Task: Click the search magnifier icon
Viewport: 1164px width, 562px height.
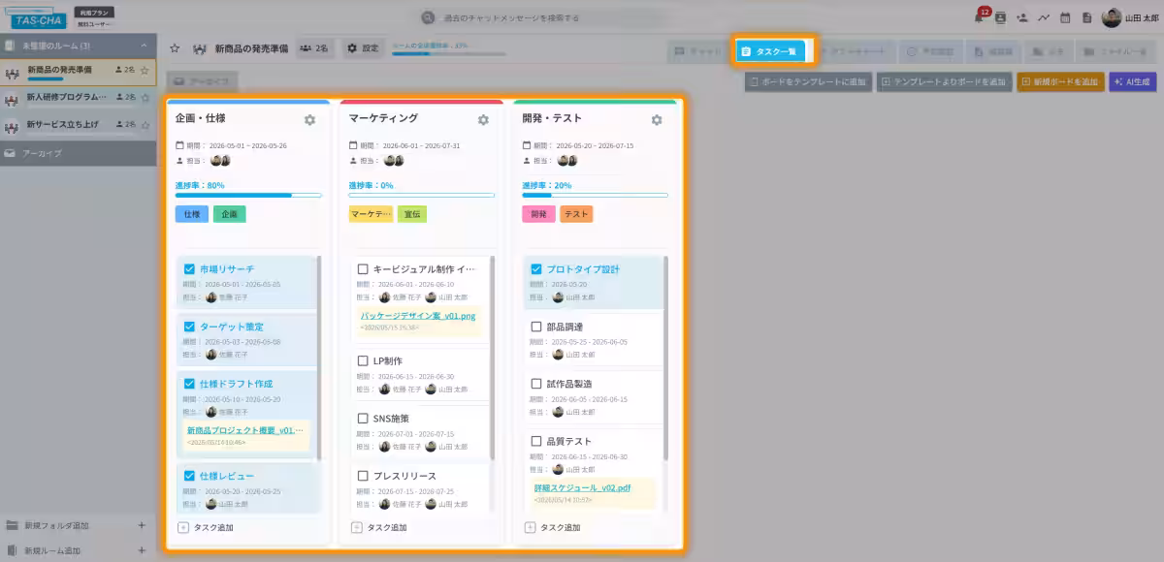Action: [428, 17]
